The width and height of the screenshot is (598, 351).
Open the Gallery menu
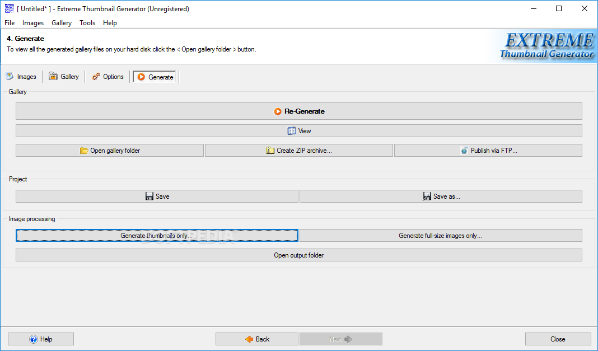62,23
